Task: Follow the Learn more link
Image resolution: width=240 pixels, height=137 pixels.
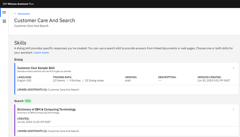Action: [41, 52]
